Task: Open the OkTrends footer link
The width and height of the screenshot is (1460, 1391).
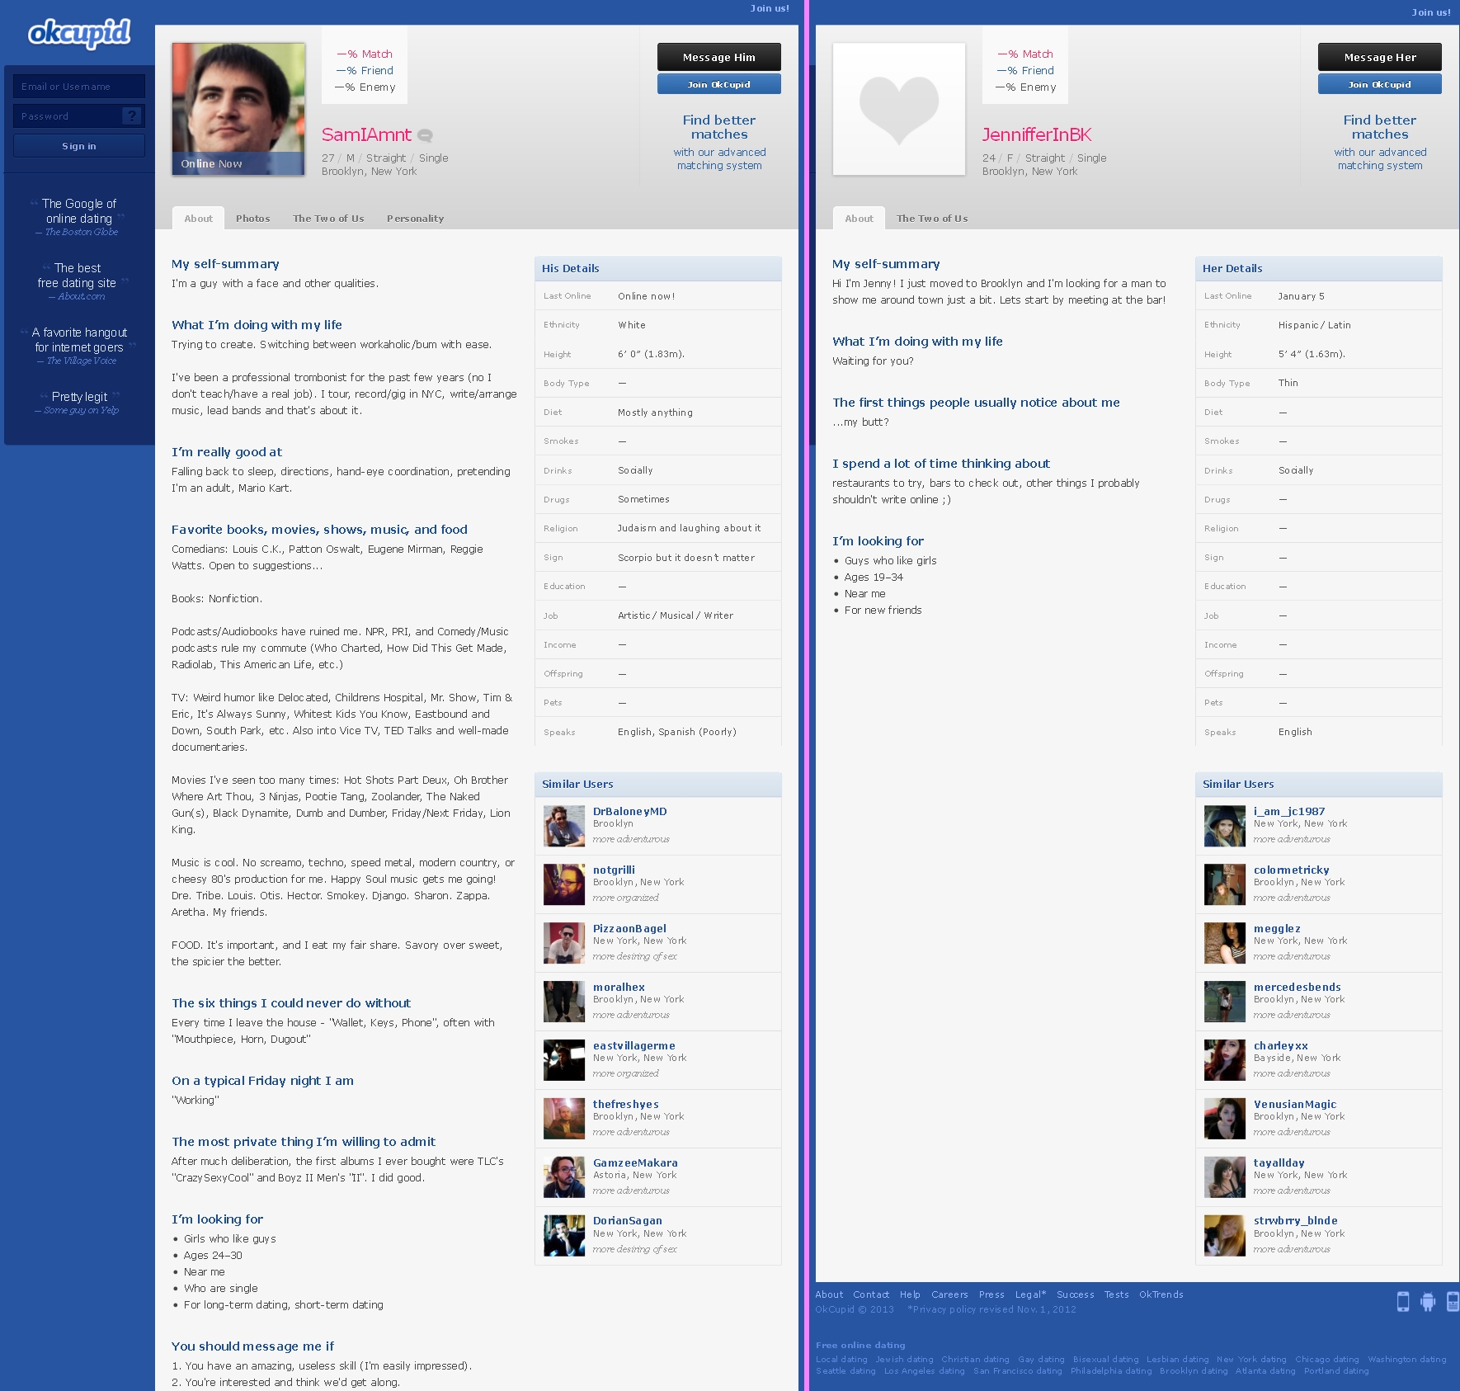Action: tap(1161, 1294)
